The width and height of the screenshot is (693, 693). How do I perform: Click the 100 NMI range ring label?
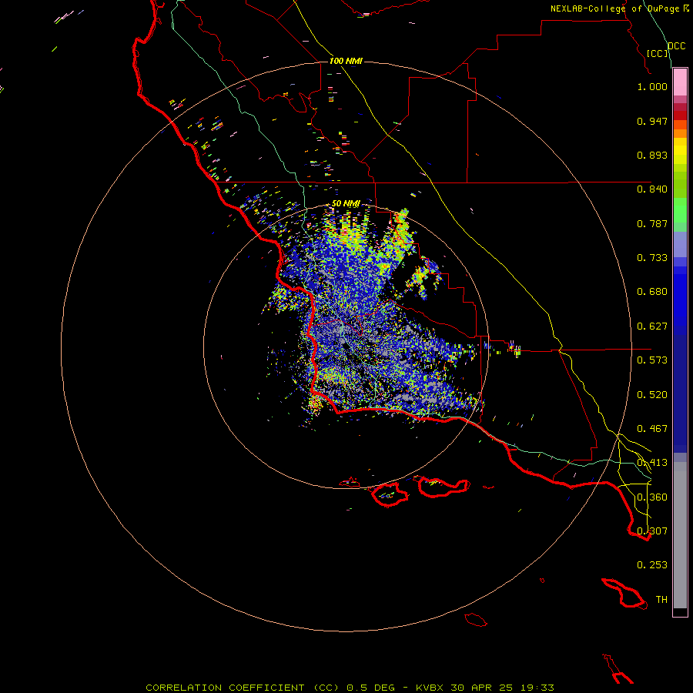pos(346,61)
